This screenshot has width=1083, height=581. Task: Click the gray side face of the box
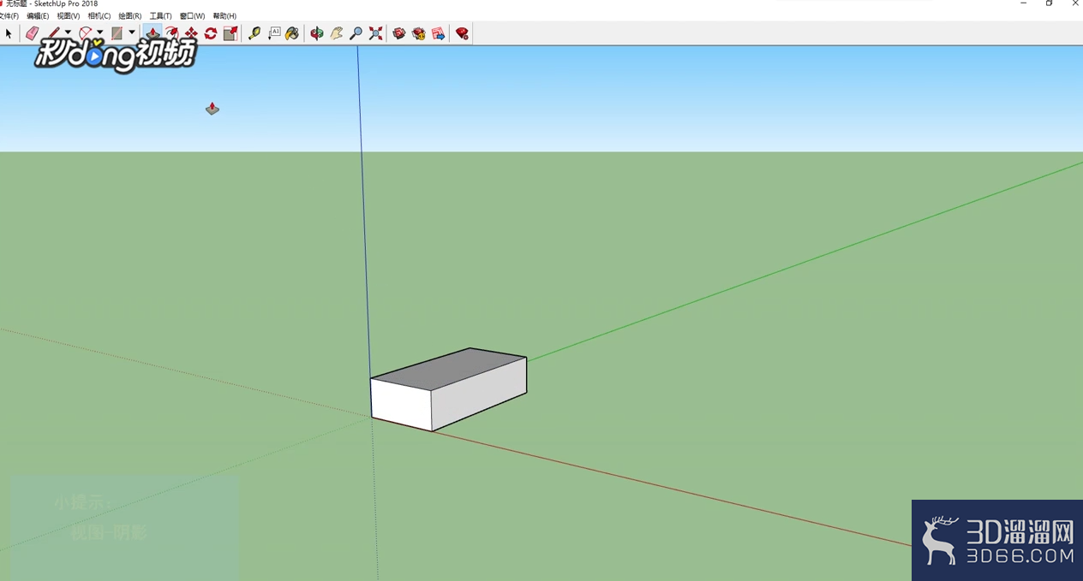478,395
